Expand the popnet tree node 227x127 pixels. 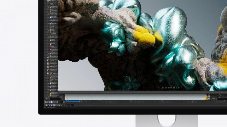coord(49,30)
